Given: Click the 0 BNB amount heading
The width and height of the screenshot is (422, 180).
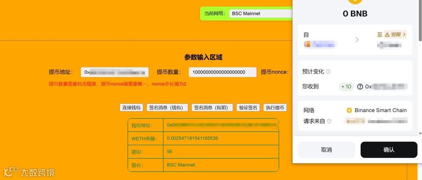Looking at the screenshot, I should (355, 14).
